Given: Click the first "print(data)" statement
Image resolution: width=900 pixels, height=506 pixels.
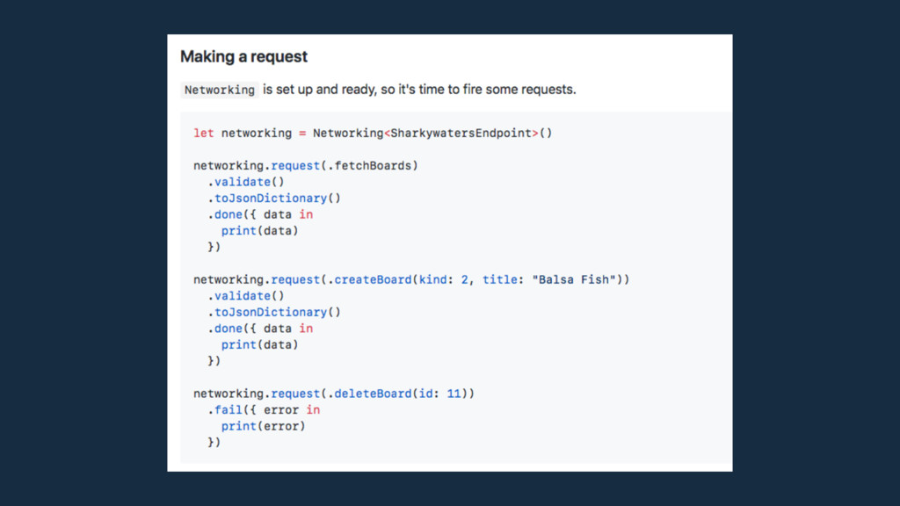Looking at the screenshot, I should click(x=259, y=231).
